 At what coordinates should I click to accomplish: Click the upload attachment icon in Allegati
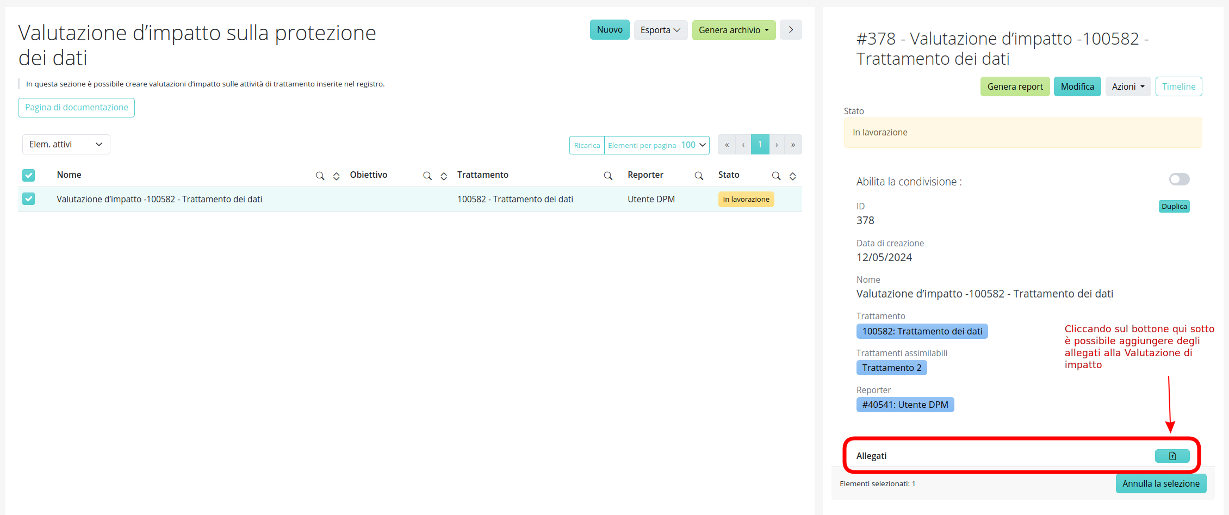tap(1172, 456)
